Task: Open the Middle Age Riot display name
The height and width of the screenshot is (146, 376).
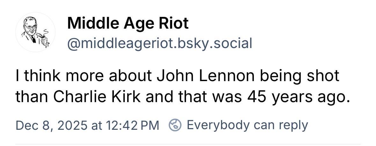Action: coord(128,23)
